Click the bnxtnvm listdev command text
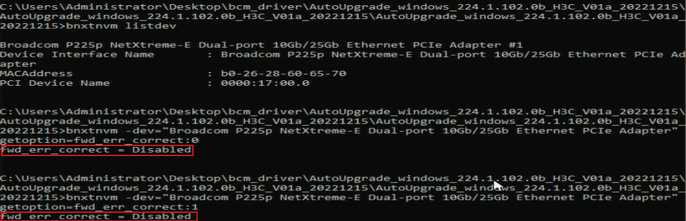Screen dimensions: 686x221 point(120,26)
